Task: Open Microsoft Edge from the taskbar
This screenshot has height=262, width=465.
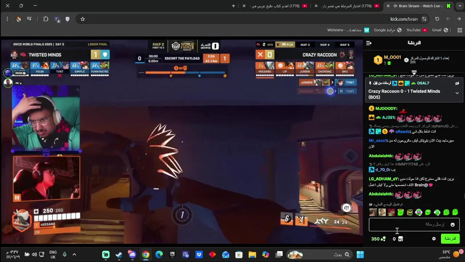Action: point(159,254)
